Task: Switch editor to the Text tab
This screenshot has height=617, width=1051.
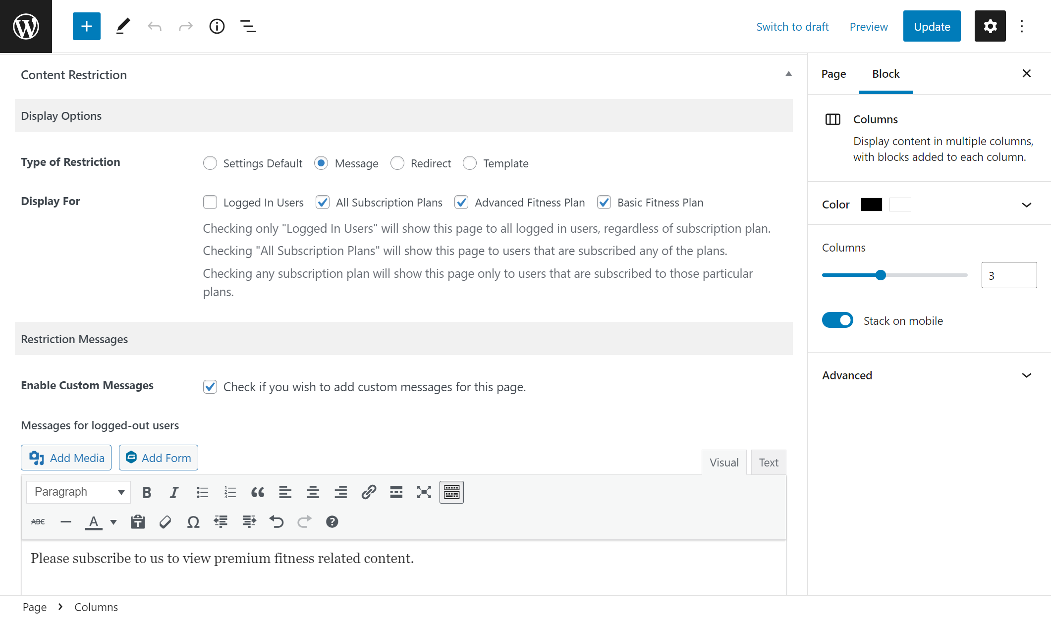Action: pos(768,463)
